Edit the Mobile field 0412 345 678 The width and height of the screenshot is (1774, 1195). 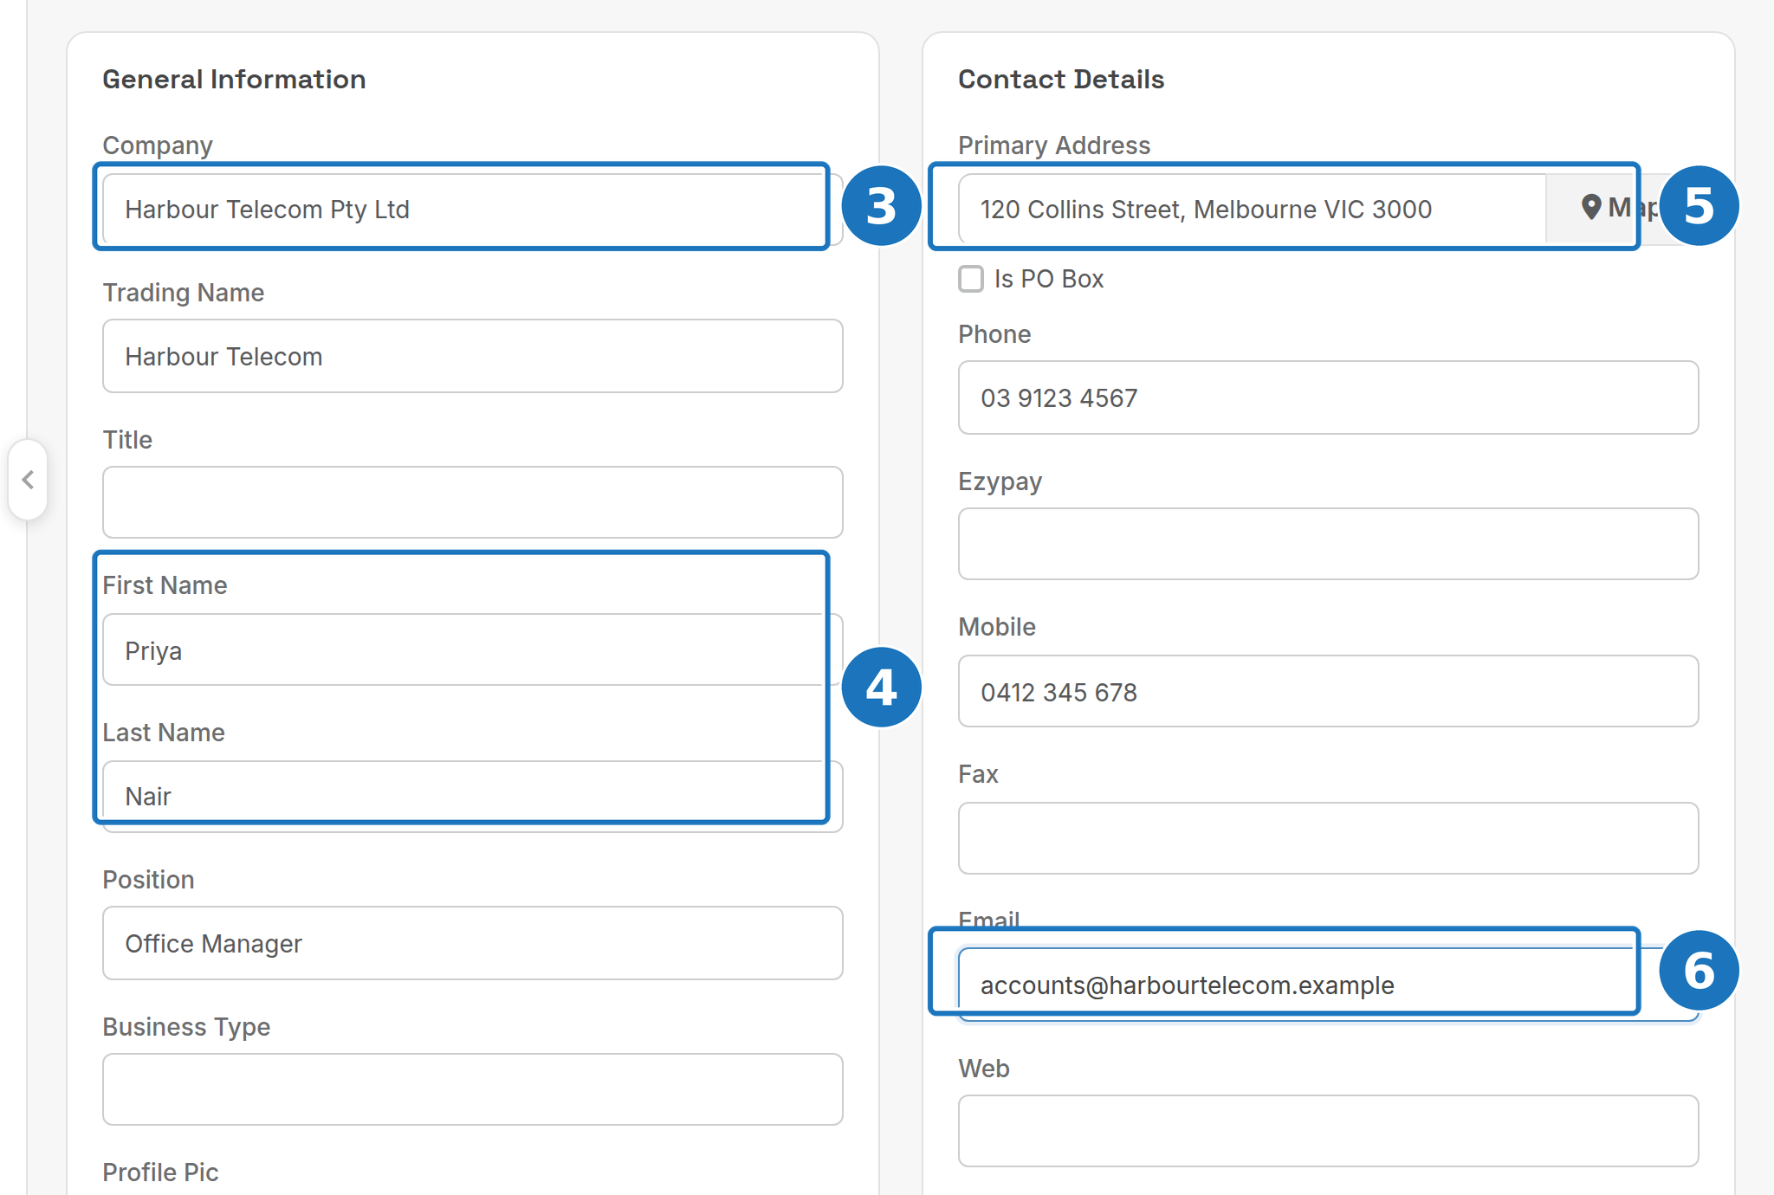click(1328, 691)
